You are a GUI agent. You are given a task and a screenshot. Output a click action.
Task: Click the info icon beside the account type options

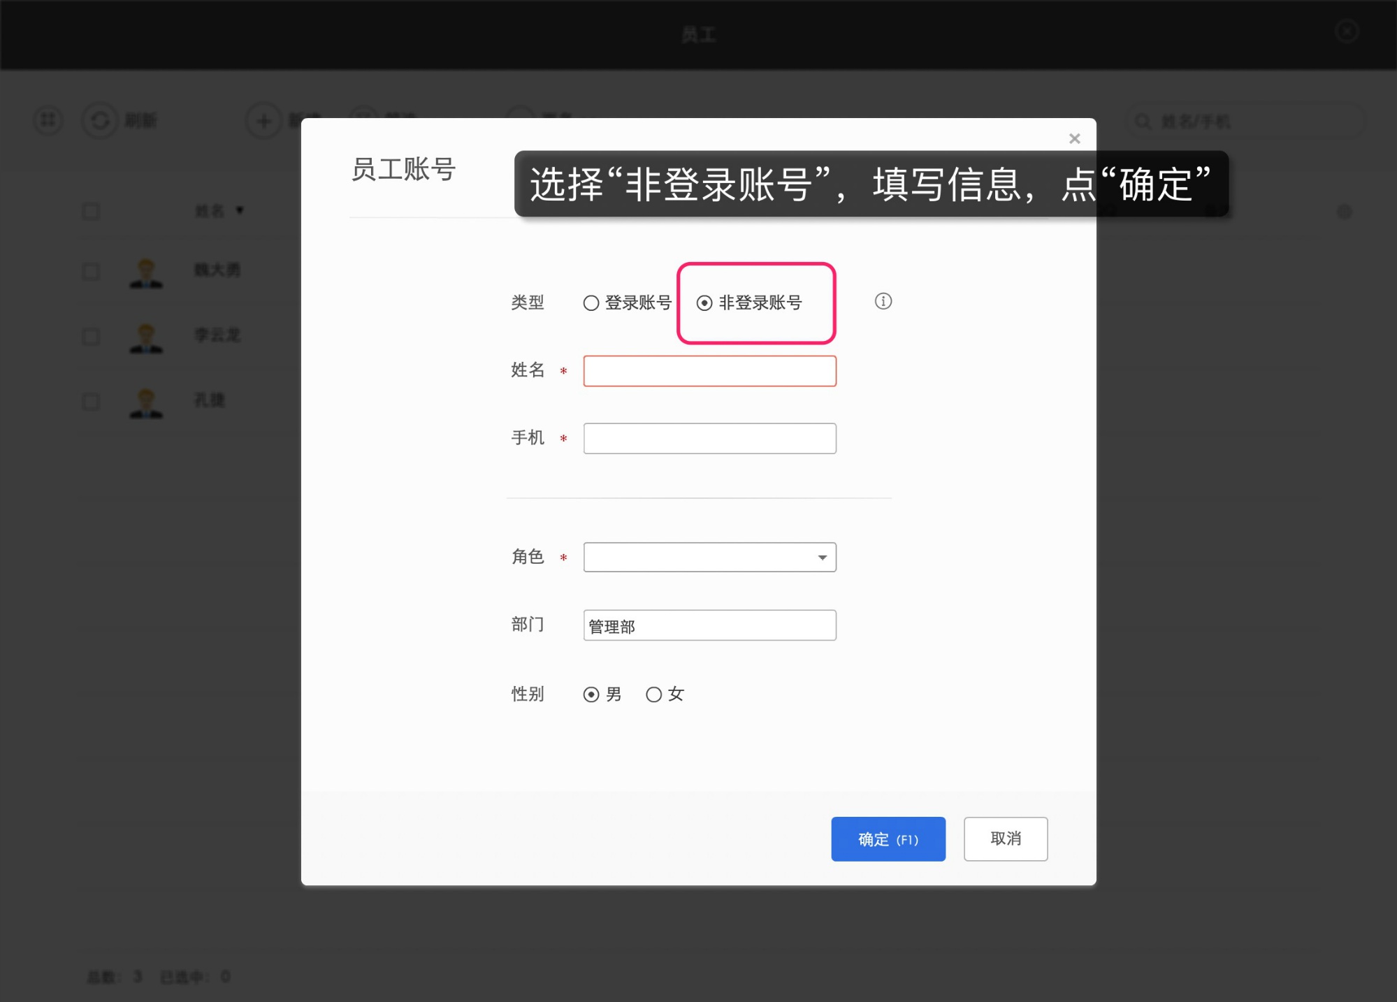click(x=883, y=301)
